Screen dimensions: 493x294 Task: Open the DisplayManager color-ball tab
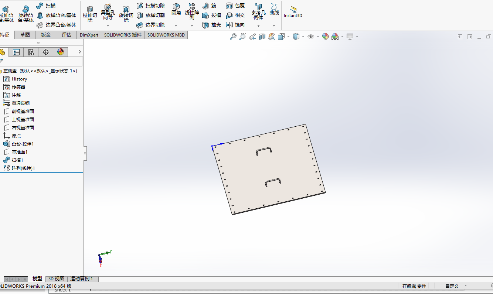pyautogui.click(x=61, y=52)
